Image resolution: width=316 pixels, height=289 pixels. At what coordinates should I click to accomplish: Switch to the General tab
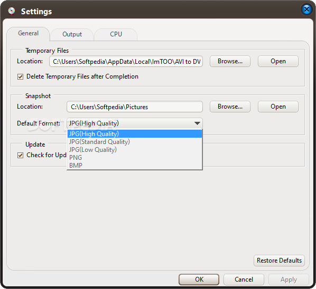(x=28, y=33)
